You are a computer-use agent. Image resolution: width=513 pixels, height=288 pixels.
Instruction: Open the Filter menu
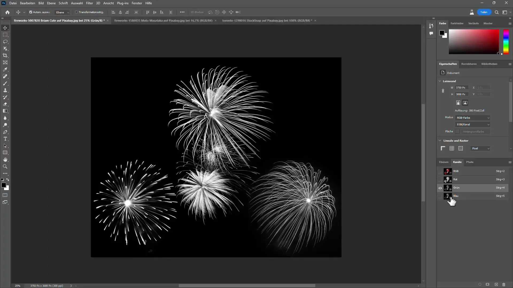(x=90, y=3)
